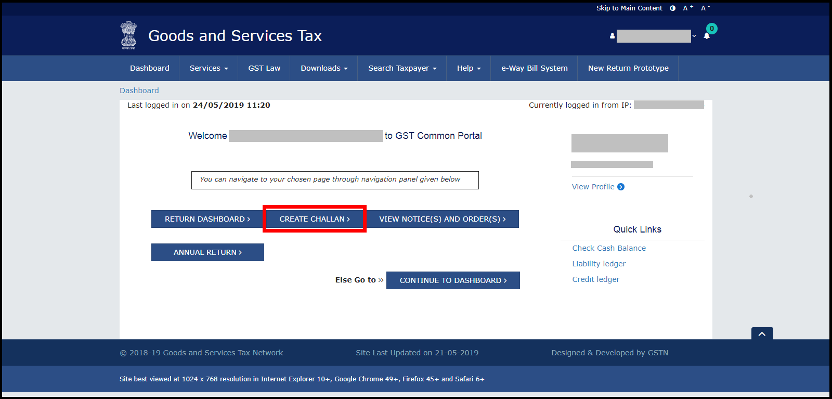Open View Notice(s) and Order(s)

(x=443, y=219)
